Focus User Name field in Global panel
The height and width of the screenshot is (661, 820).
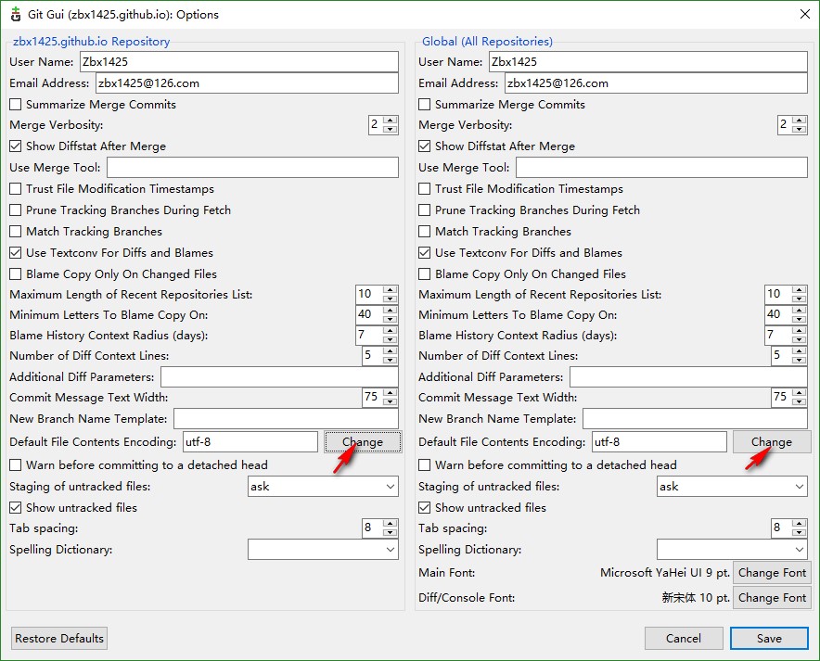coord(648,62)
